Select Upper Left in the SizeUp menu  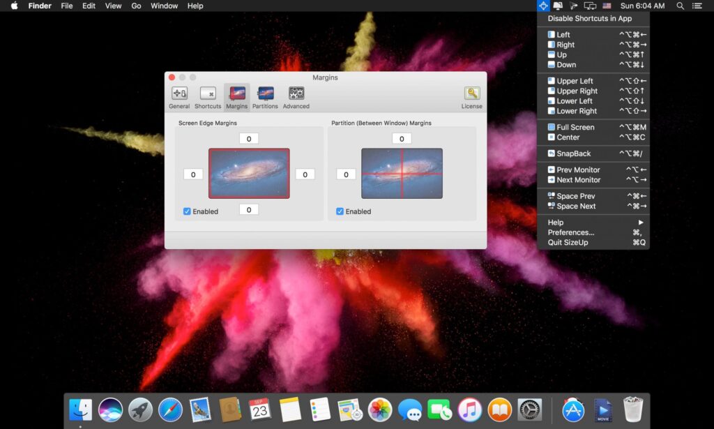pyautogui.click(x=575, y=81)
